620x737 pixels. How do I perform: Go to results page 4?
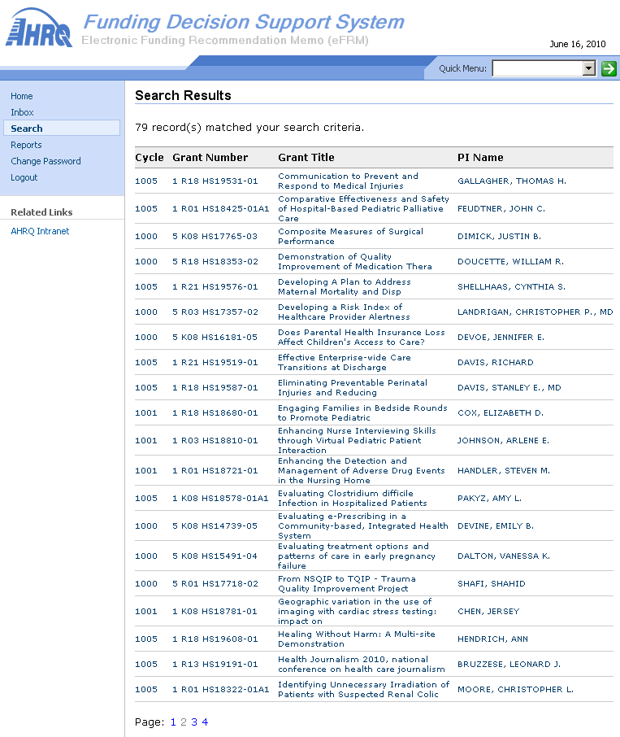tap(205, 722)
